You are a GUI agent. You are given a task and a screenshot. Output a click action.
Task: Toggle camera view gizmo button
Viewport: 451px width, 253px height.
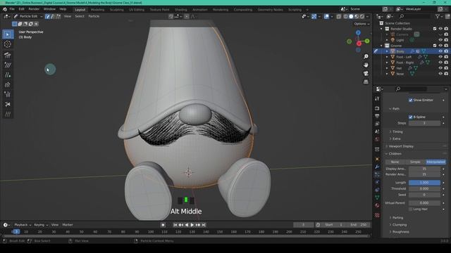[x=366, y=73]
